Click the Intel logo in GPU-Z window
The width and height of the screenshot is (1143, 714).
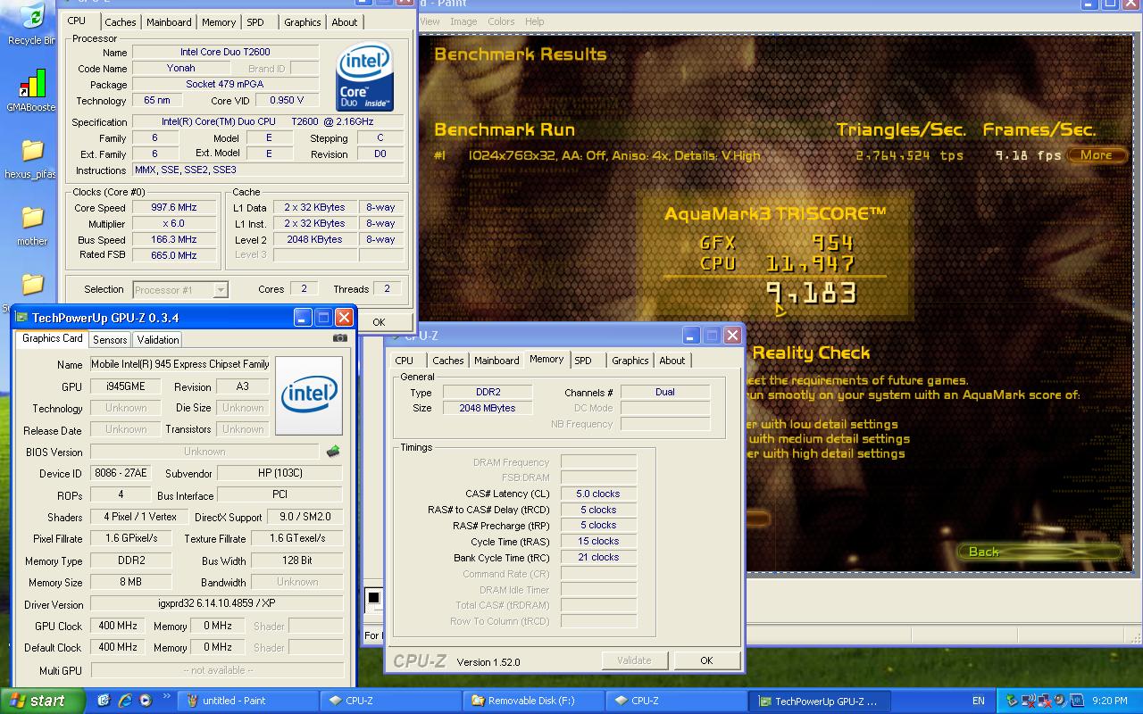tap(309, 396)
